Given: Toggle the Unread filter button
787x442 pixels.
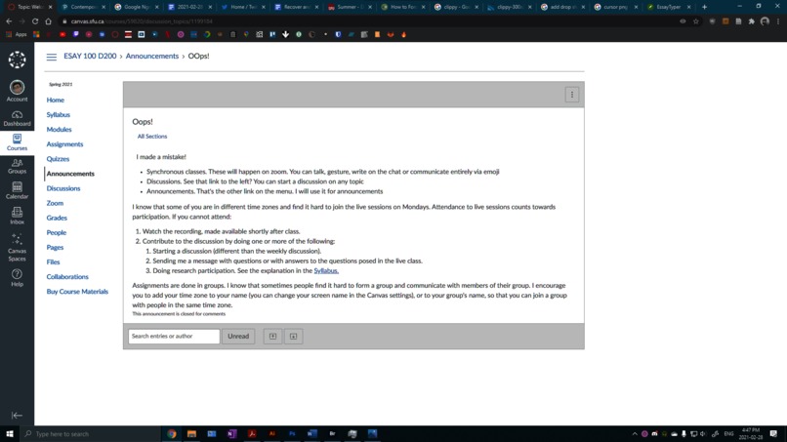Looking at the screenshot, I should click(238, 337).
